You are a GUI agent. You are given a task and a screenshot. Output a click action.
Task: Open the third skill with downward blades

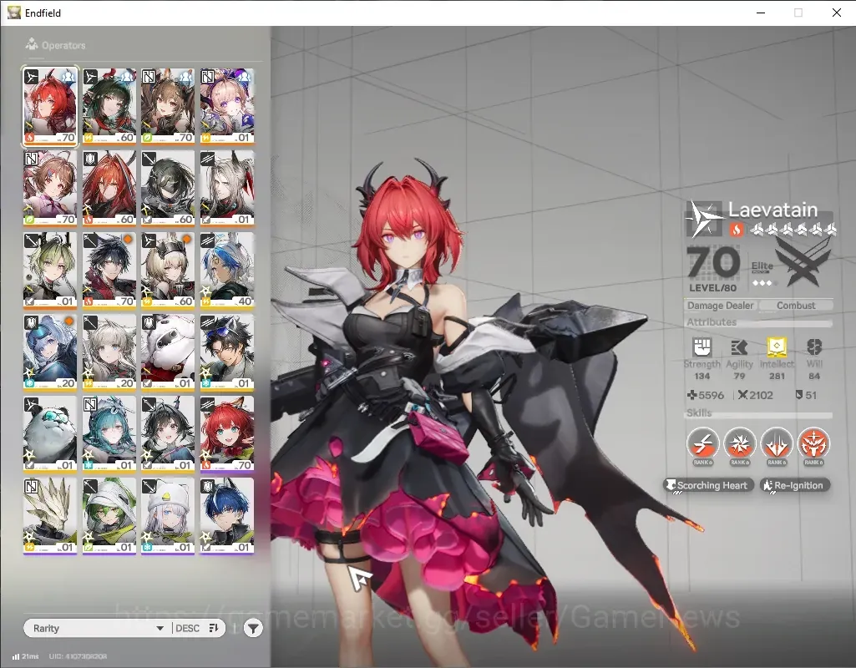(x=777, y=444)
